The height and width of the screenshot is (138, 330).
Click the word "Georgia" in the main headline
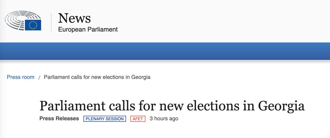click(281, 106)
